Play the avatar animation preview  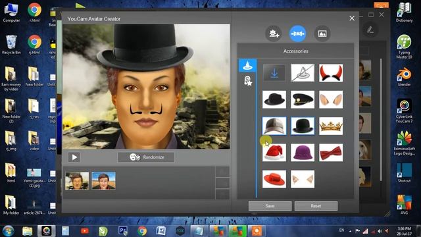(74, 157)
